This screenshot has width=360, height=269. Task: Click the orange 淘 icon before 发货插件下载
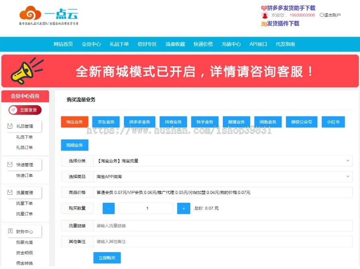point(264,24)
